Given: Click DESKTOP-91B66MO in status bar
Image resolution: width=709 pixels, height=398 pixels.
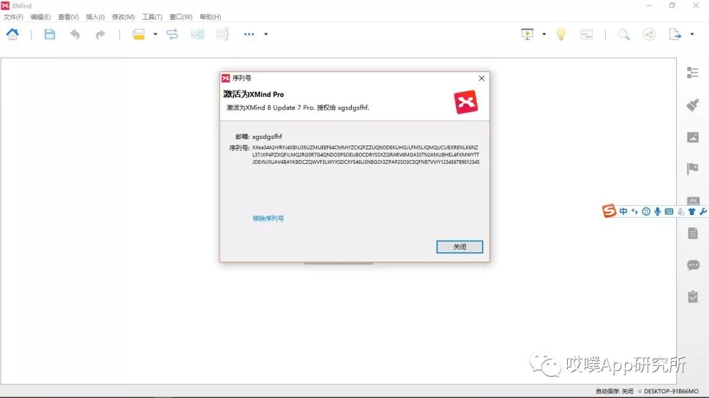Looking at the screenshot, I should (x=671, y=391).
